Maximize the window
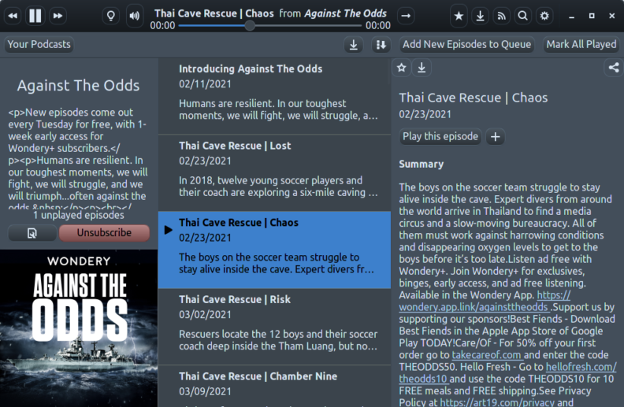 pyautogui.click(x=592, y=16)
